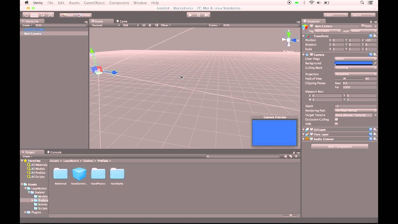Toggle Pivot handle position button

(x=68, y=15)
